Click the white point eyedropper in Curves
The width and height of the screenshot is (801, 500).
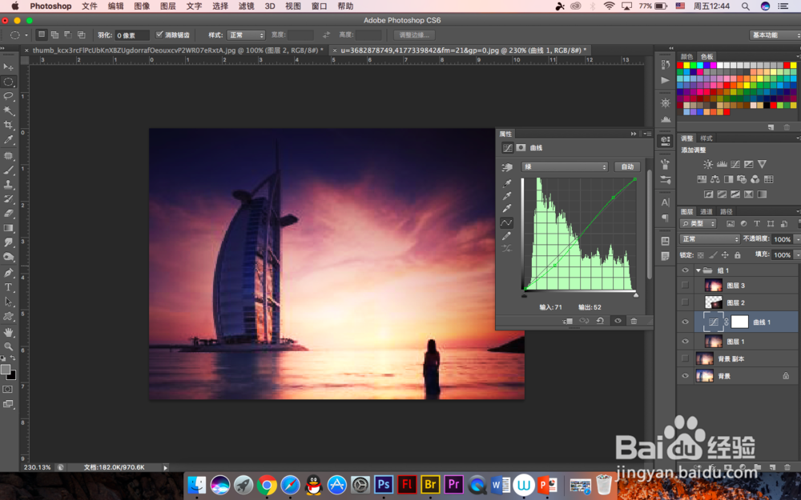[x=507, y=208]
